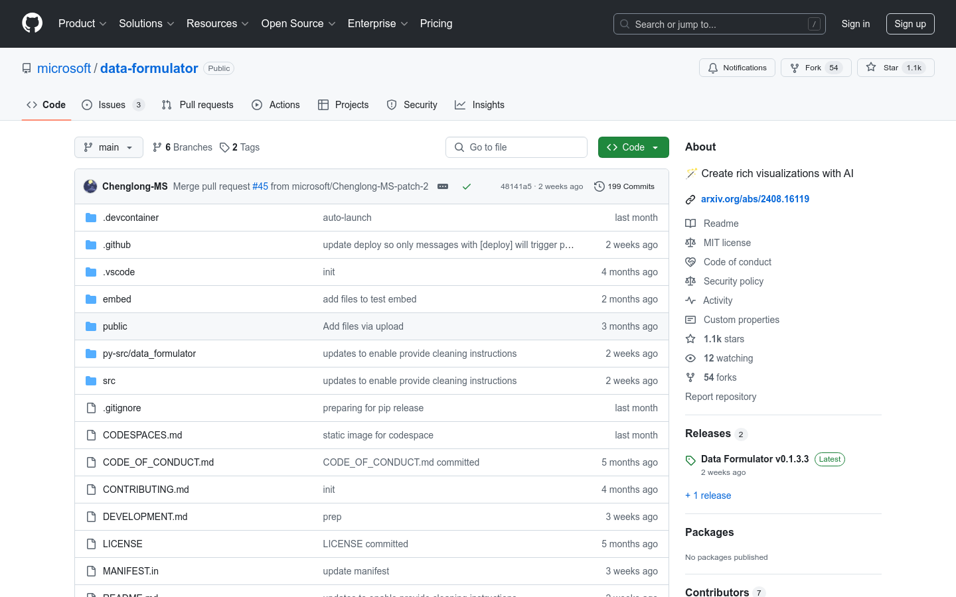Click the Activity pulse icon

coord(690,300)
